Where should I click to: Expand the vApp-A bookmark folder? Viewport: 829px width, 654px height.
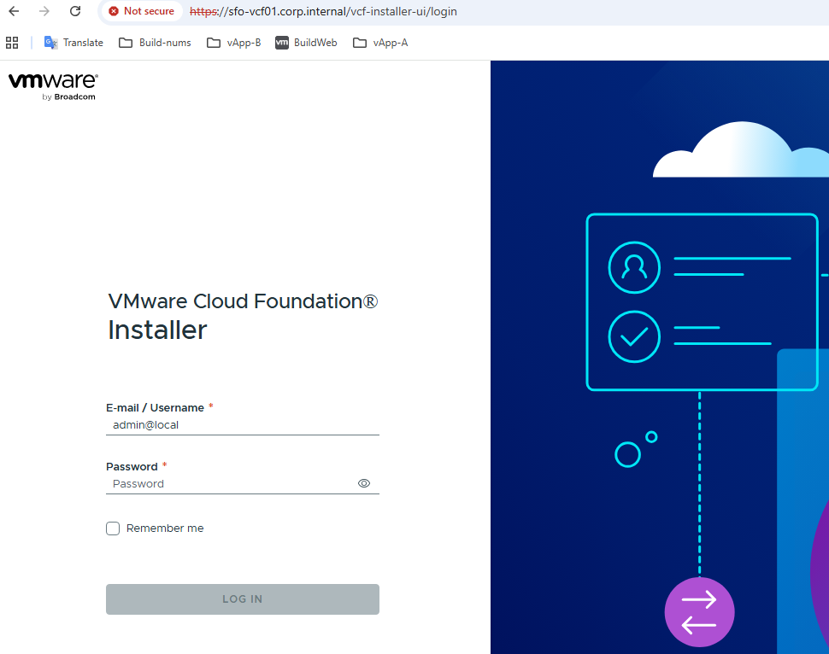[x=380, y=43]
